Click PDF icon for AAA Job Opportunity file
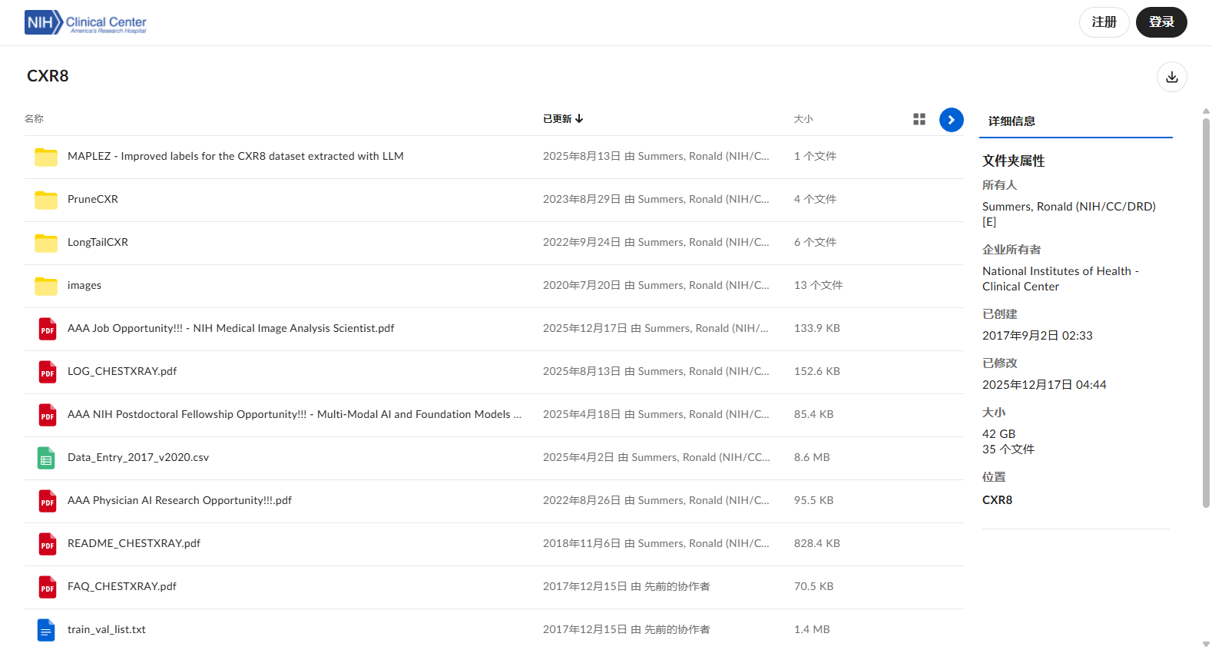The height and width of the screenshot is (650, 1212). tap(47, 329)
